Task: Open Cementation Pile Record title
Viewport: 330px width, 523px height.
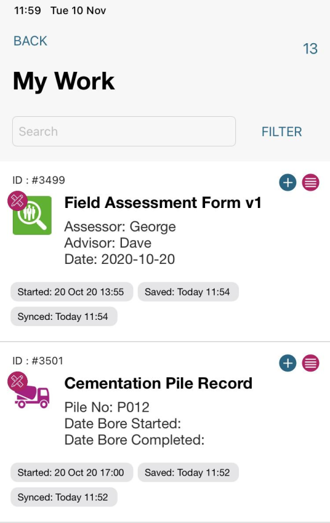Action: [158, 383]
